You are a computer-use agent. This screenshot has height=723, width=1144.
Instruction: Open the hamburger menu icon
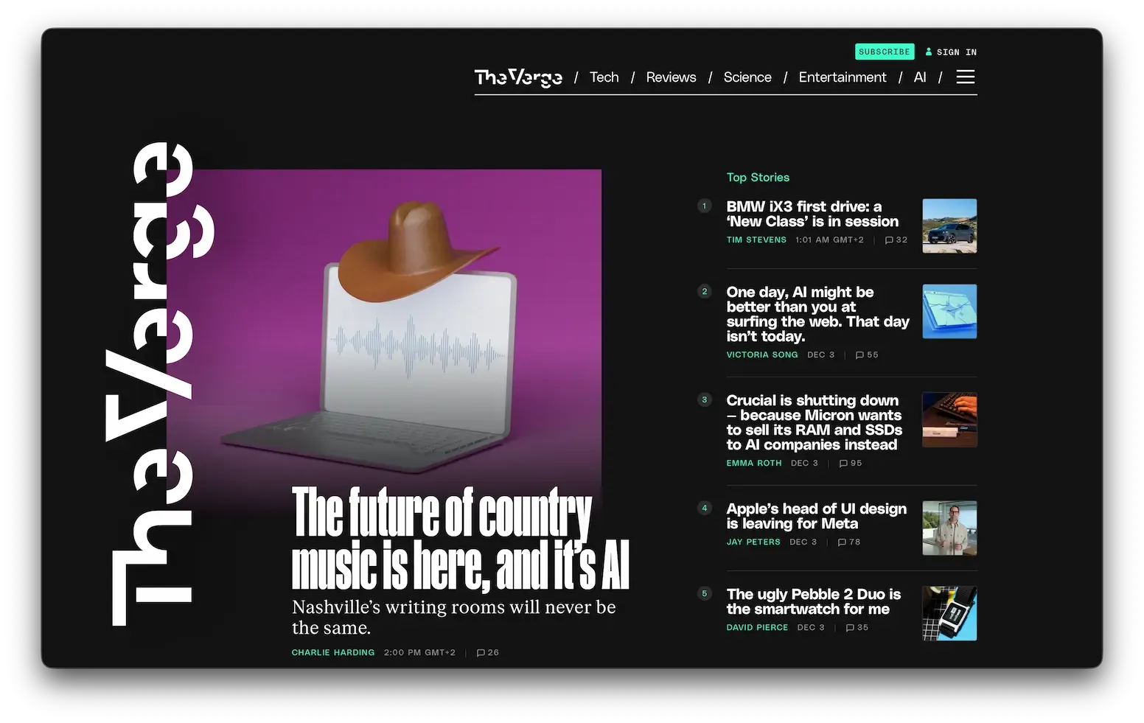965,77
